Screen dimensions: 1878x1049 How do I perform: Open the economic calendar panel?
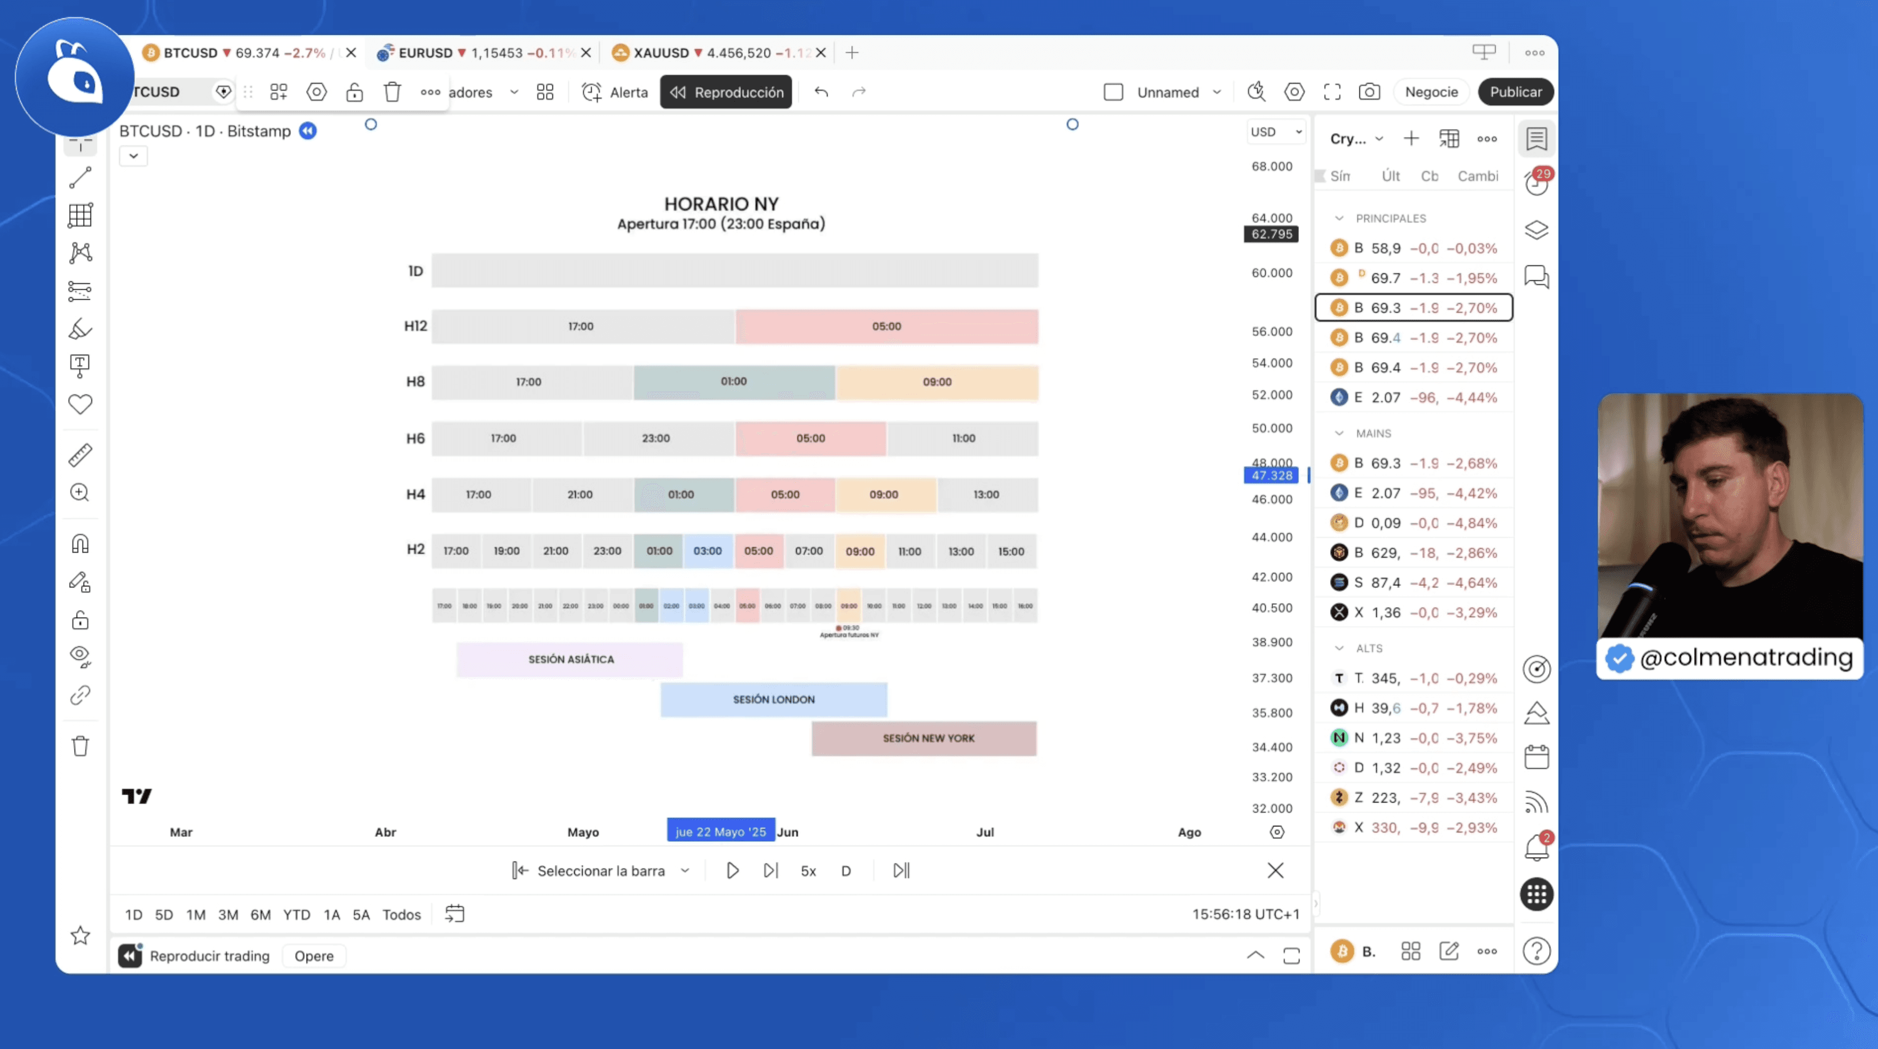coord(1537,758)
